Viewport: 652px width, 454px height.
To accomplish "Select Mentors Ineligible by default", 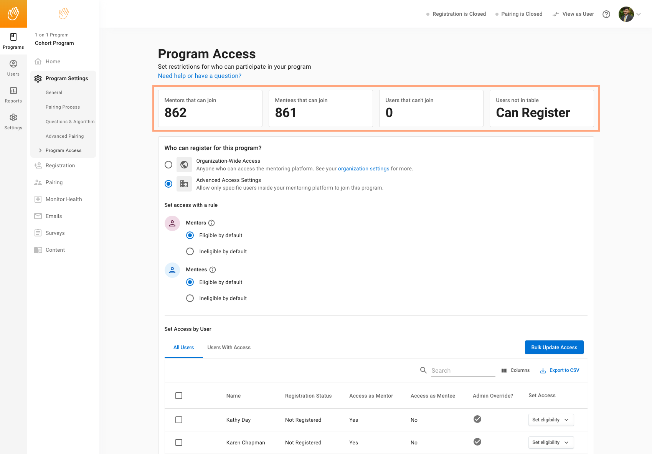I will tap(190, 251).
